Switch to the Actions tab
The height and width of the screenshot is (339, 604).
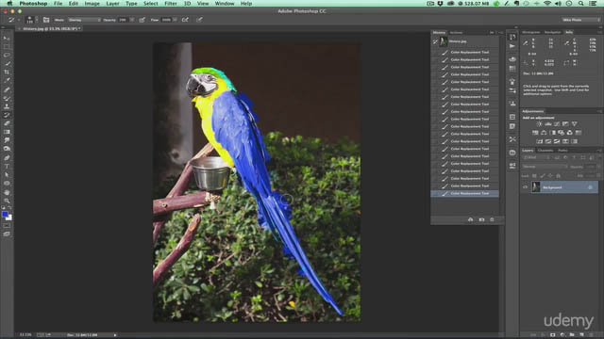pos(456,33)
